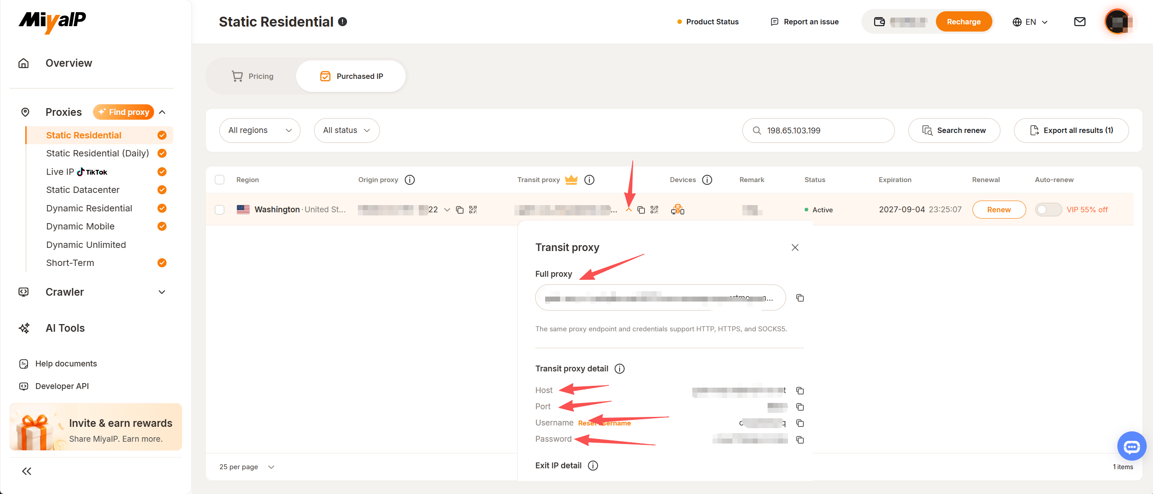Image resolution: width=1153 pixels, height=494 pixels.
Task: Click the Recharge button
Action: point(963,22)
